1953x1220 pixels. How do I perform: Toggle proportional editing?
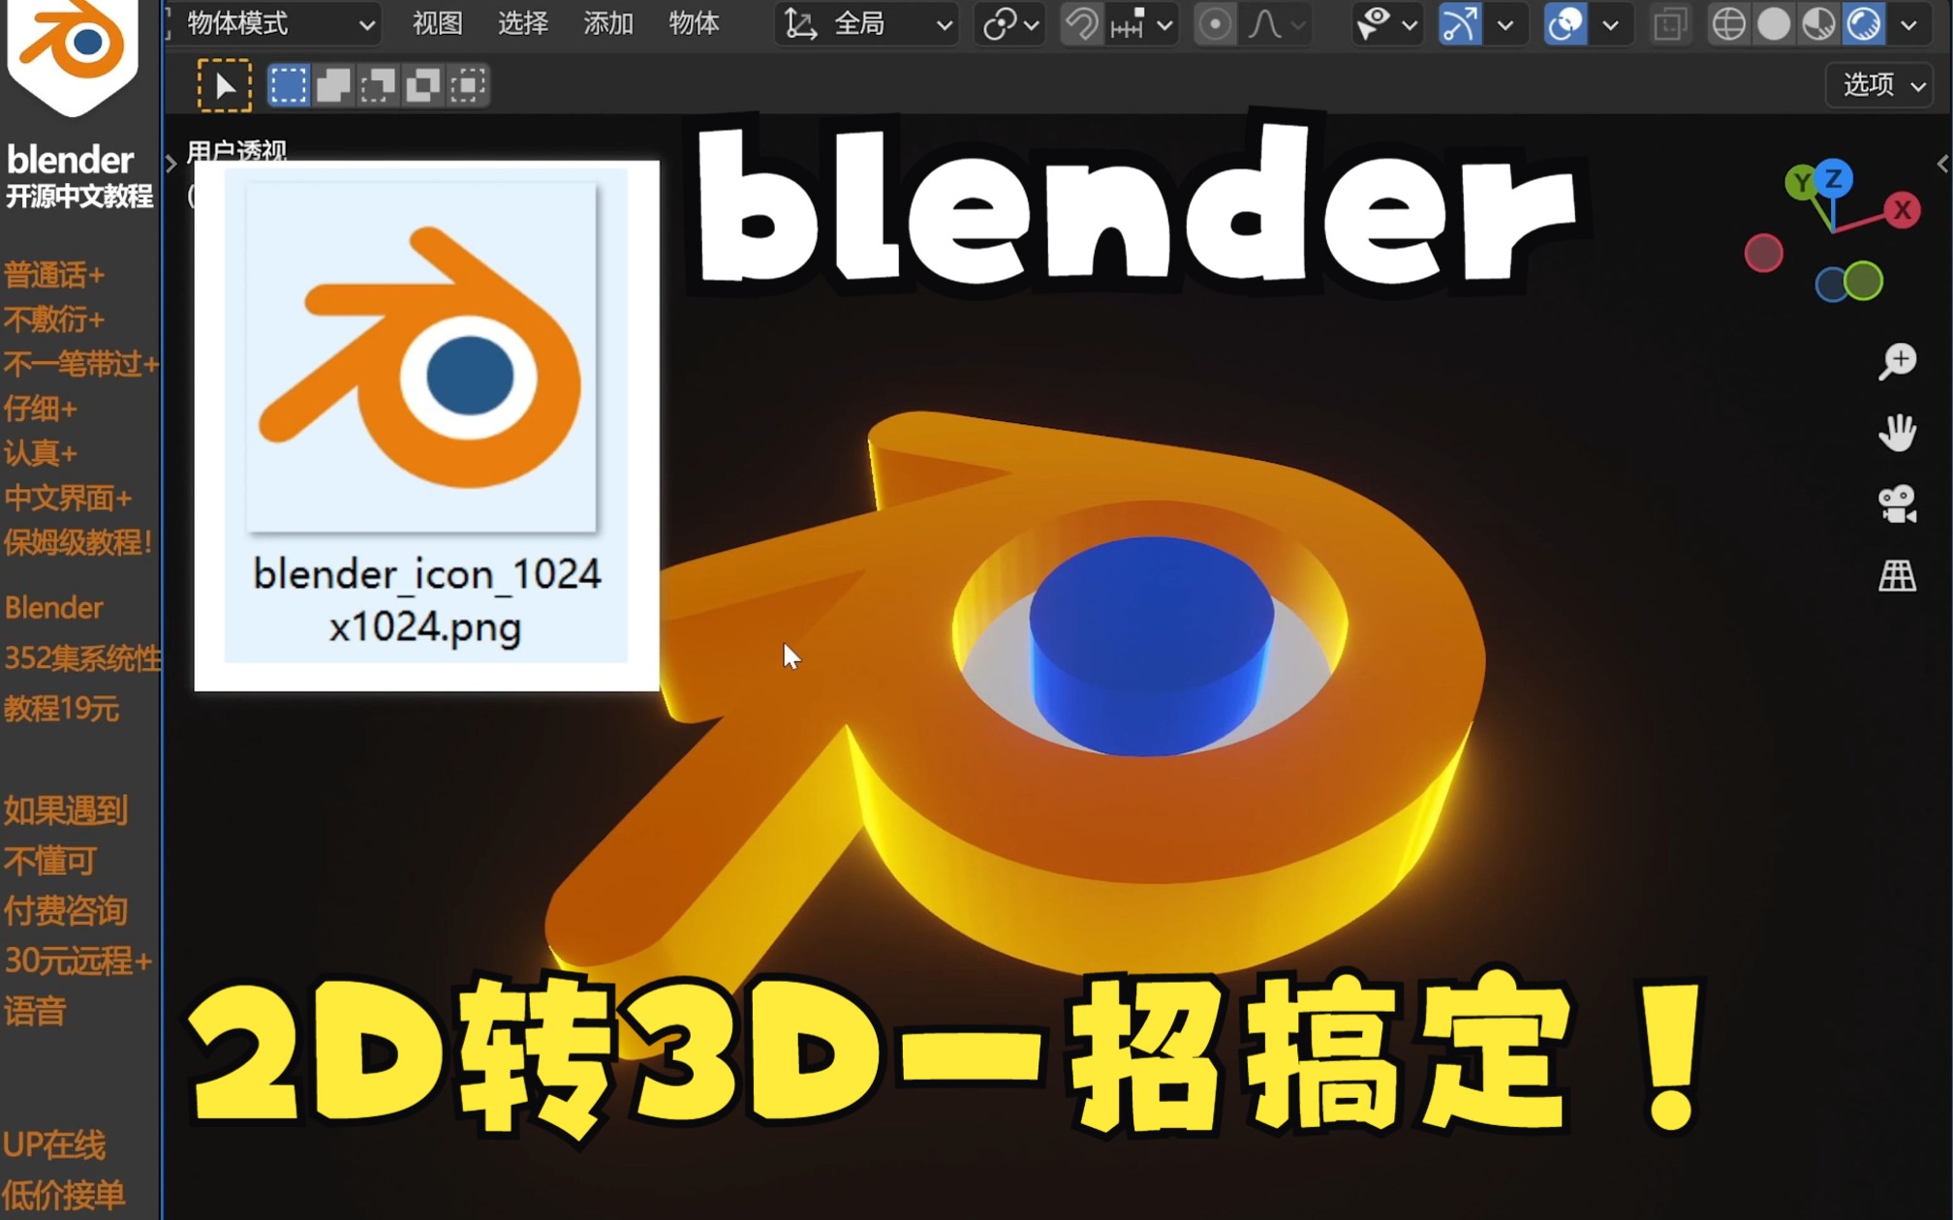(x=1215, y=24)
